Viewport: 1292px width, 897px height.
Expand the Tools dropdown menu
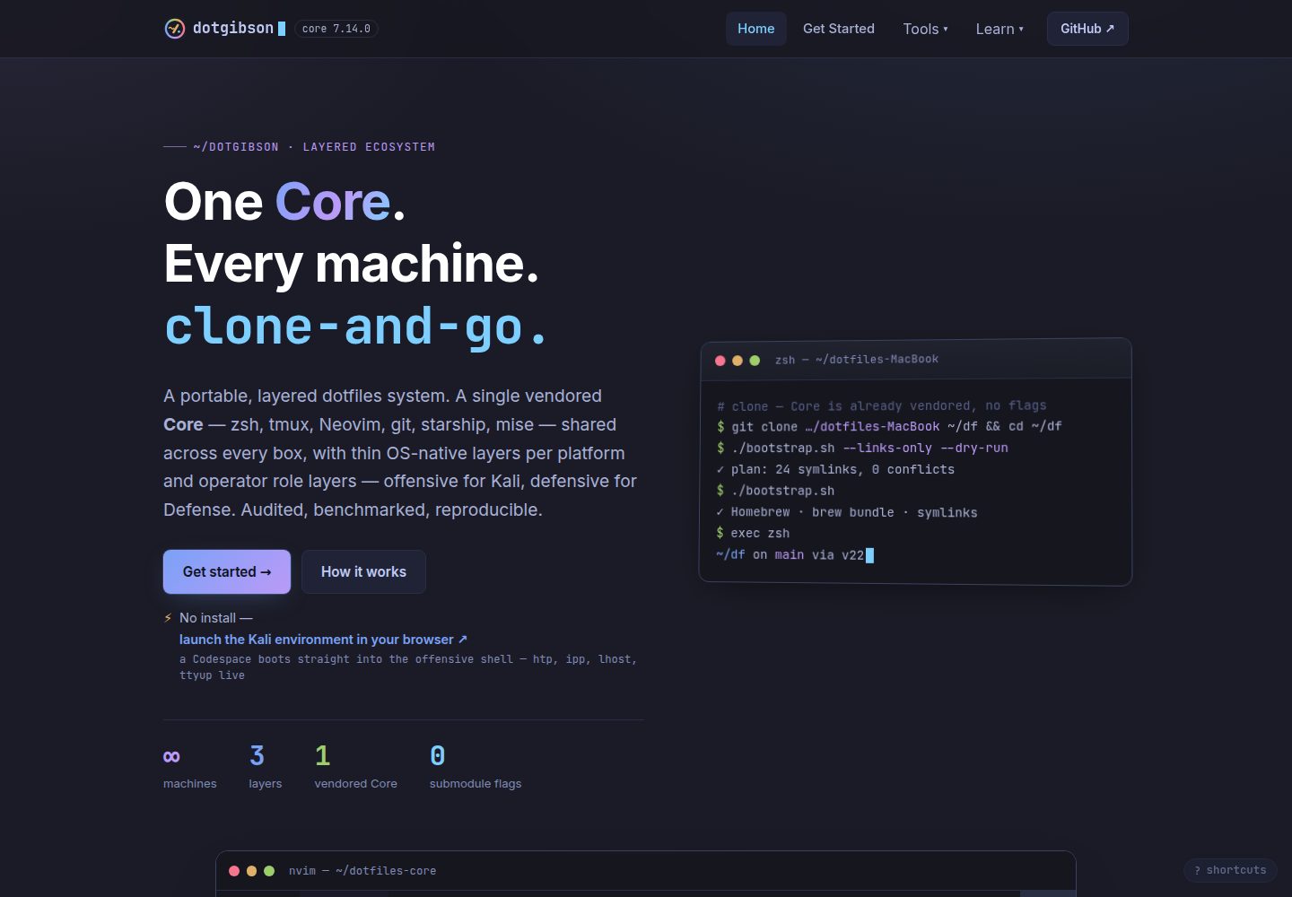point(925,29)
